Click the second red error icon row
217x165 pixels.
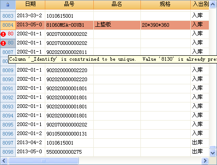(3, 43)
